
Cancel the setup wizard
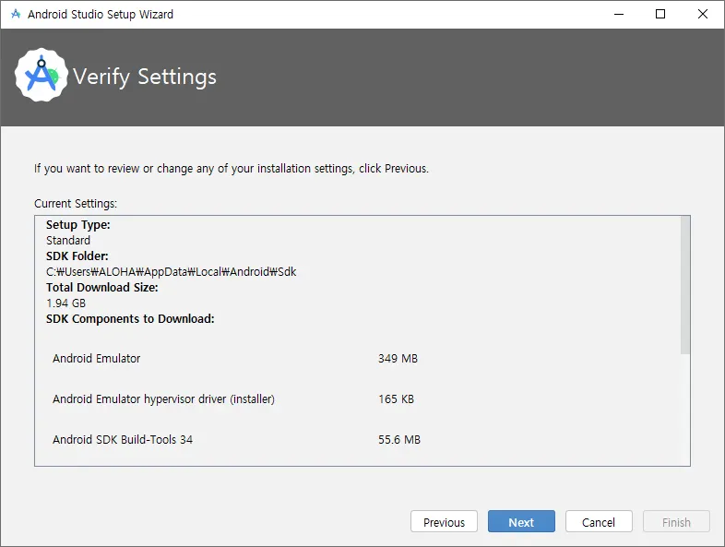click(x=599, y=522)
